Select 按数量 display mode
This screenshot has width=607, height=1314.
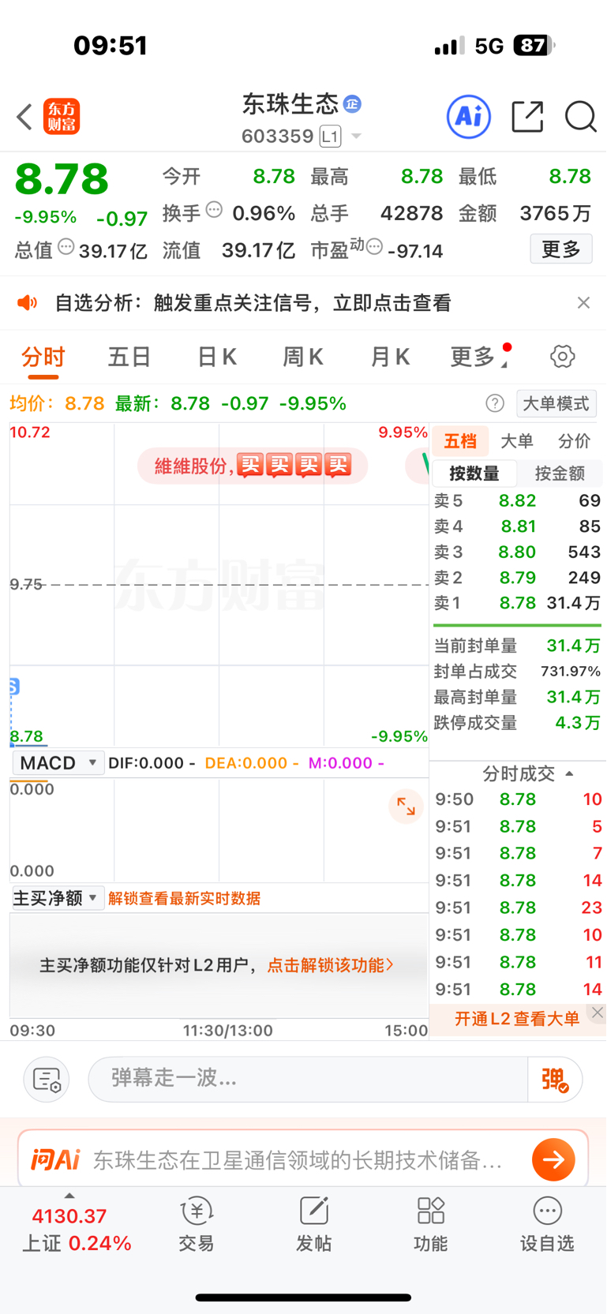[x=474, y=474]
